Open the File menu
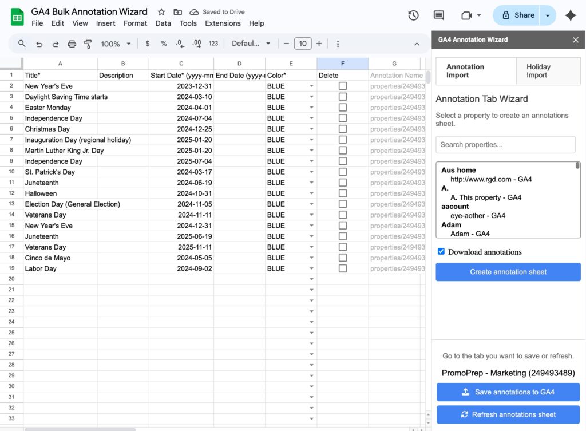586x431 pixels. coord(37,23)
